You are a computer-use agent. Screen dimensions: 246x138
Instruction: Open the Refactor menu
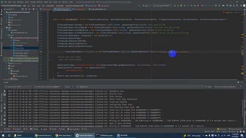(40, 2)
